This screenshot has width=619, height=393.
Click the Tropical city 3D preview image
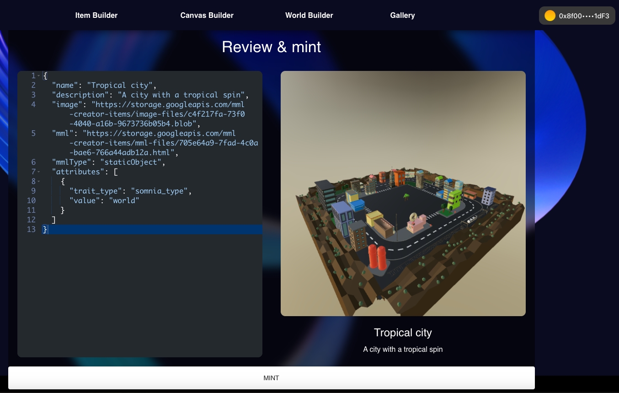click(x=403, y=194)
